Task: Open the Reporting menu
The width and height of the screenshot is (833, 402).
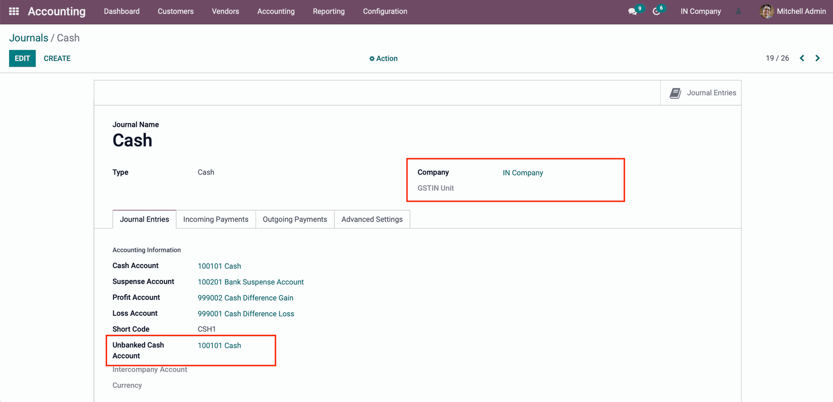Action: (328, 11)
